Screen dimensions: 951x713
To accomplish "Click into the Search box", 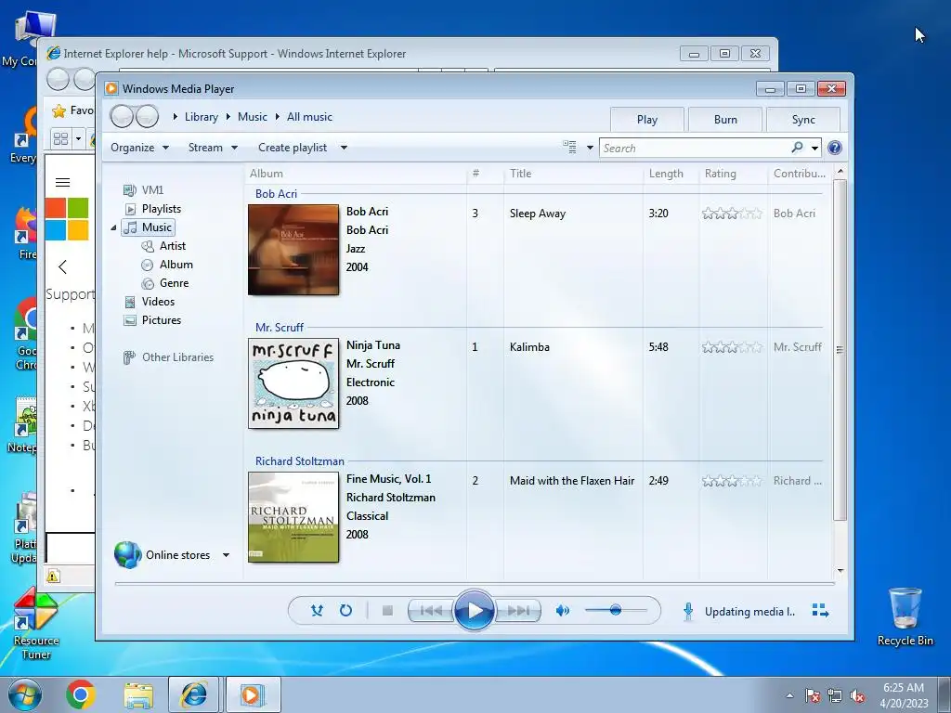I will point(695,148).
